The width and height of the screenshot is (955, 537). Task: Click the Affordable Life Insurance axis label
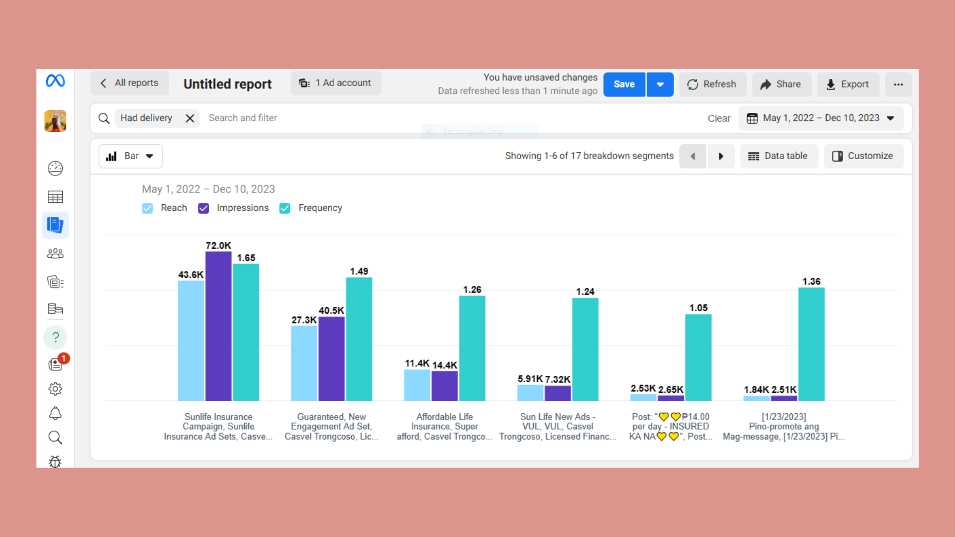coord(445,427)
